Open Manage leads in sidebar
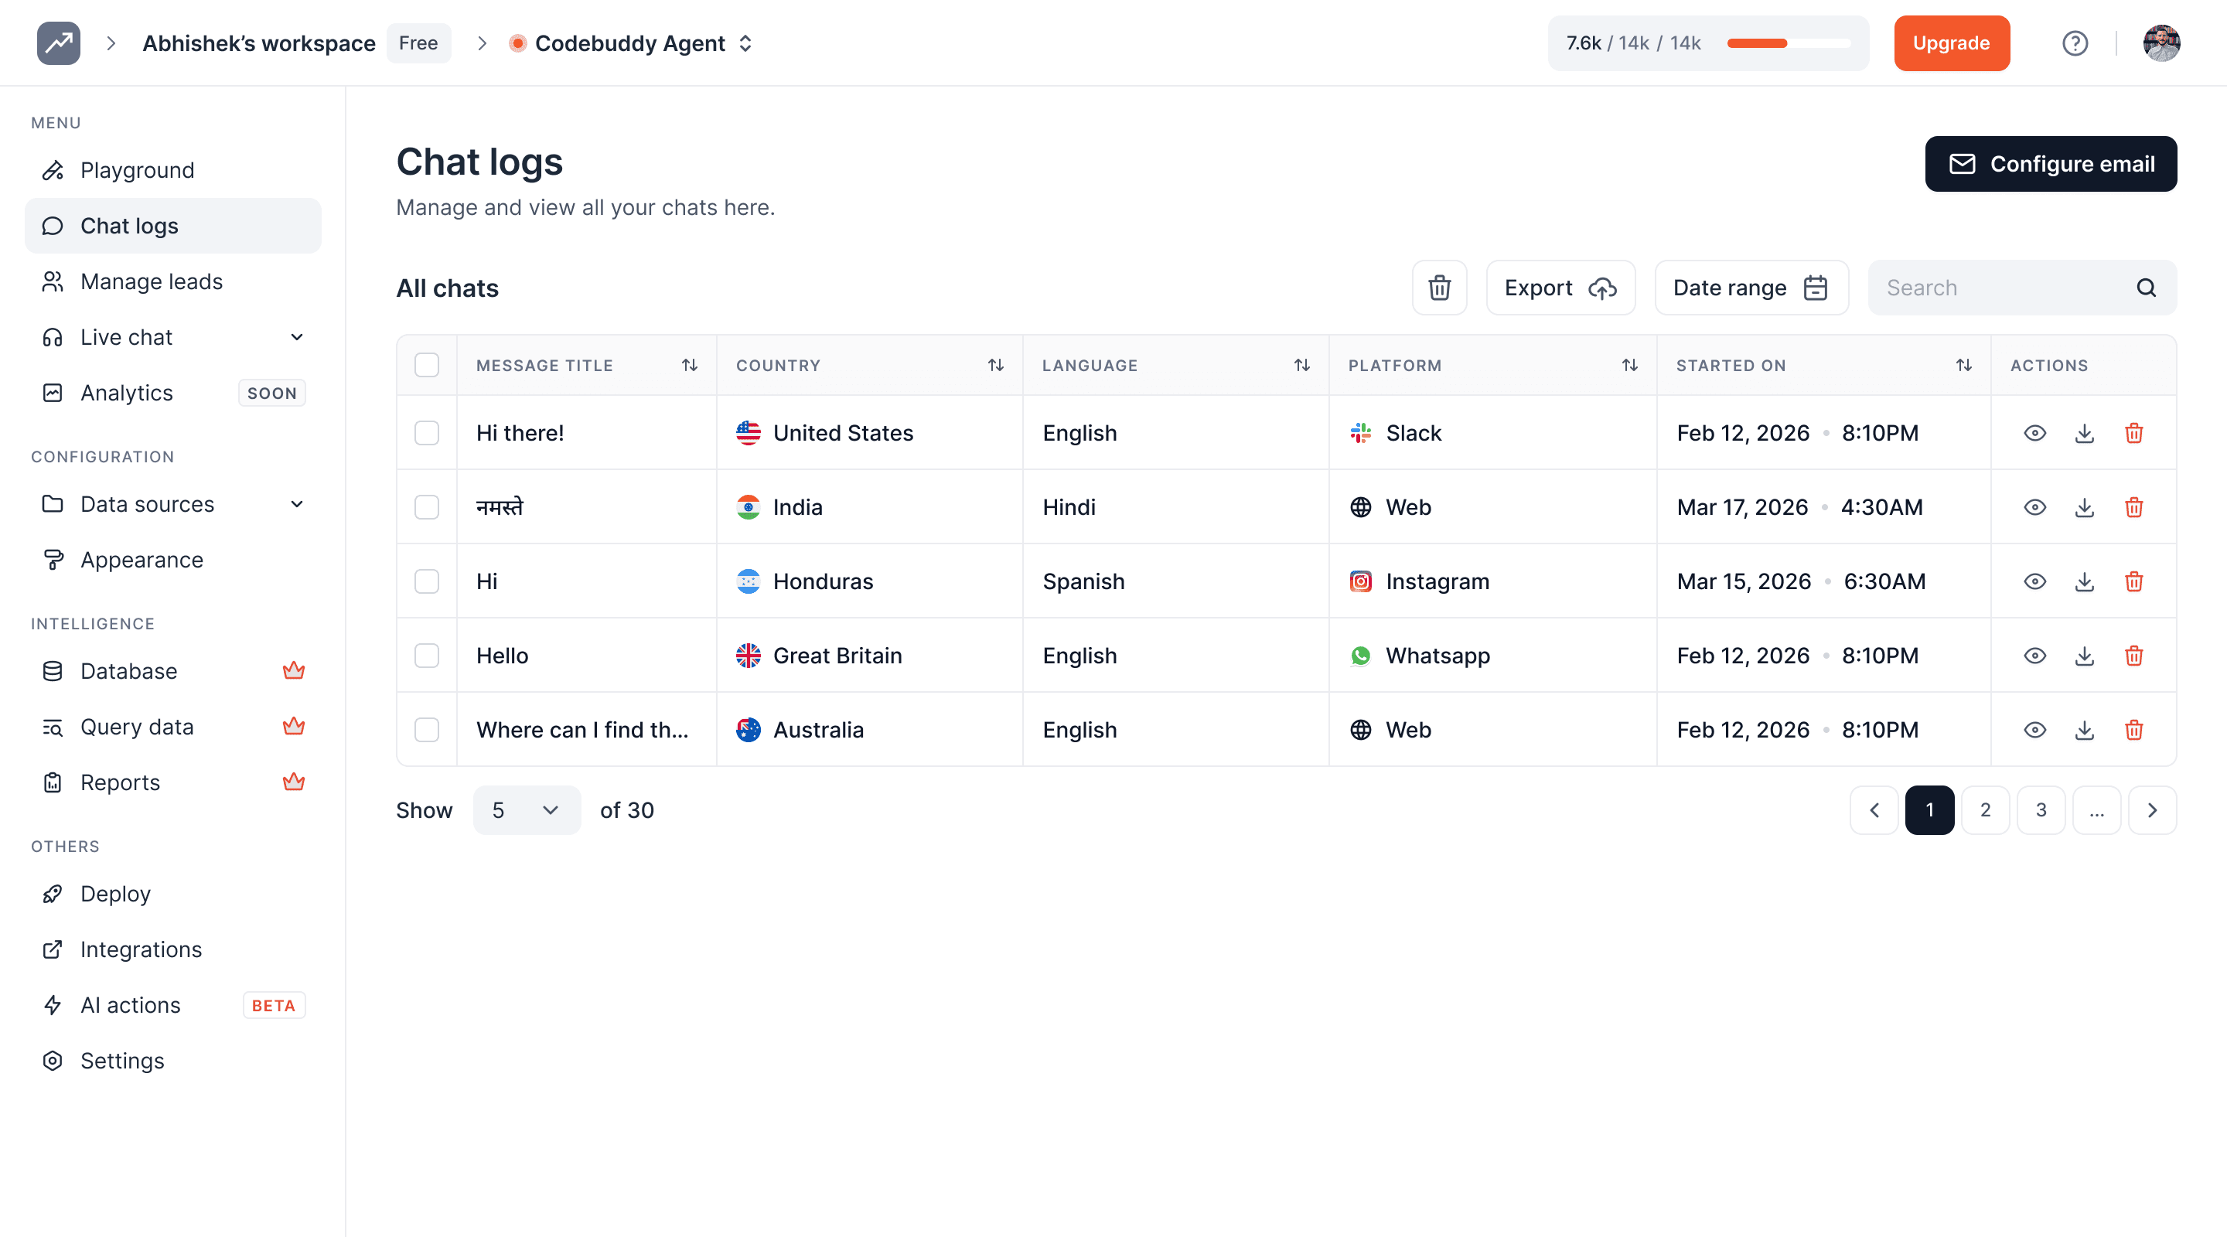 click(152, 282)
